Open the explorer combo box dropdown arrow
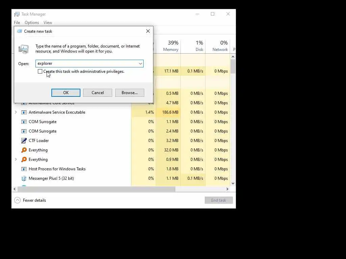The width and height of the screenshot is (346, 259). [x=140, y=64]
